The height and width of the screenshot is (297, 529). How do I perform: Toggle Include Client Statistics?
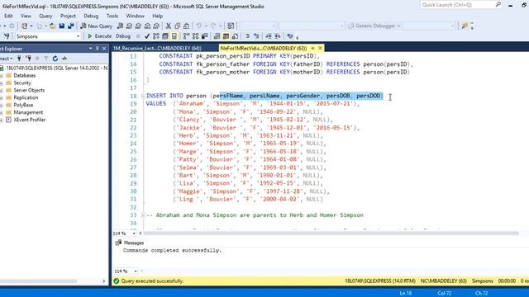(204, 36)
